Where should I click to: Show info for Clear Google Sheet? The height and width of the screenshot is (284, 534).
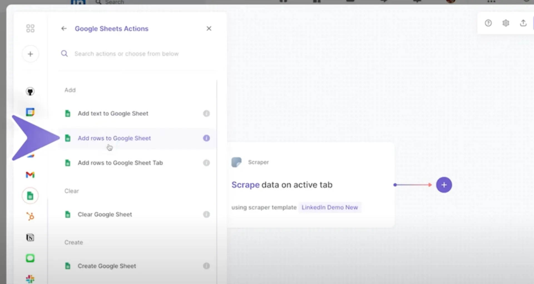pyautogui.click(x=206, y=214)
